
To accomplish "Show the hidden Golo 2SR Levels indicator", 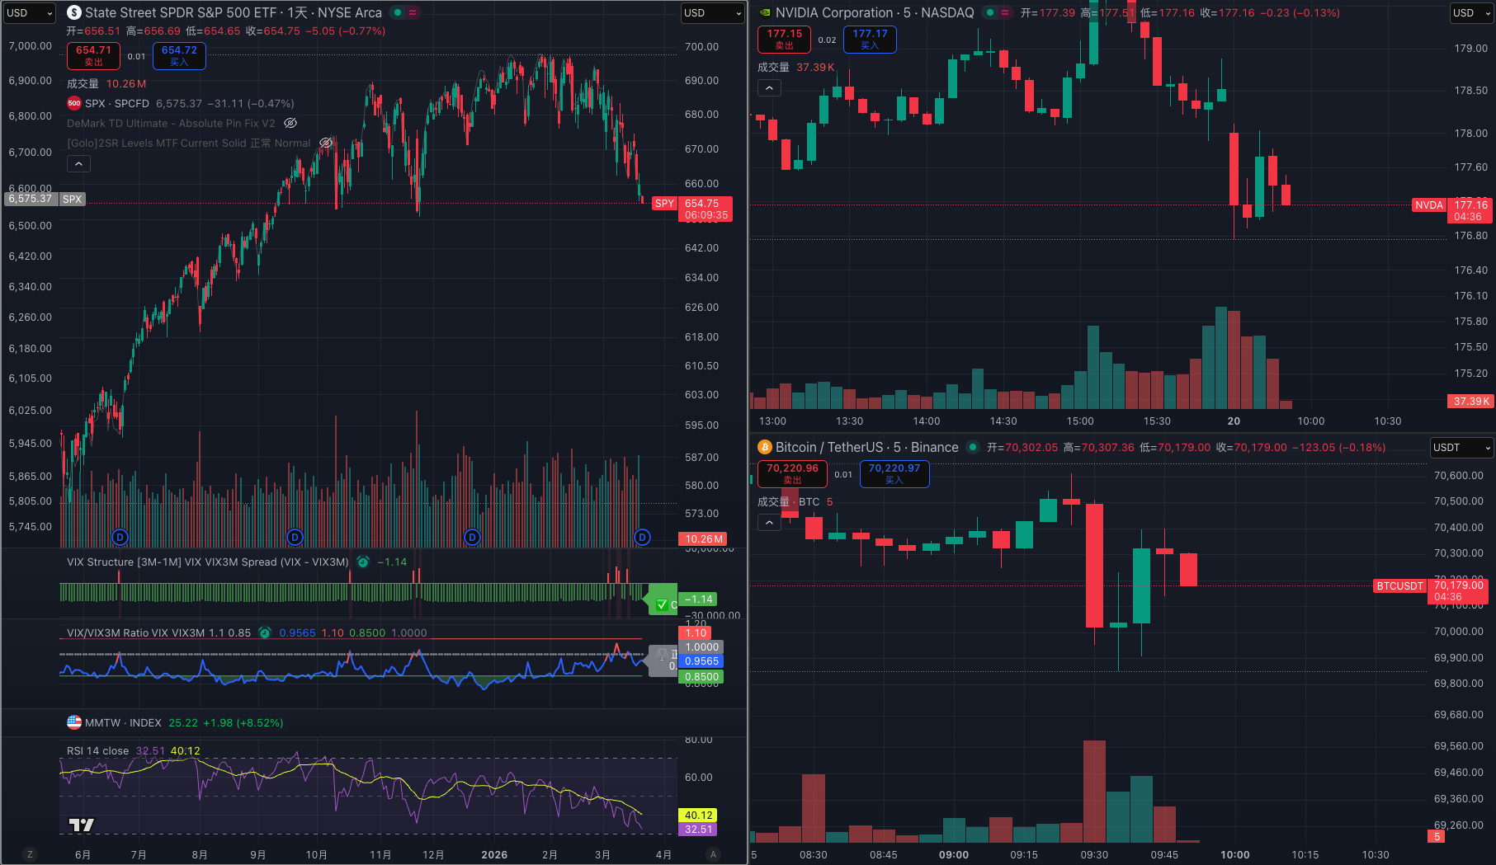I will [326, 143].
